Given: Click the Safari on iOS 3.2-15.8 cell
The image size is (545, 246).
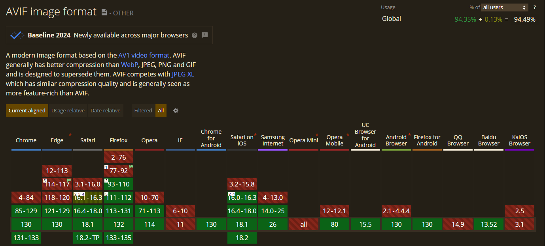Looking at the screenshot, I should coord(242,184).
